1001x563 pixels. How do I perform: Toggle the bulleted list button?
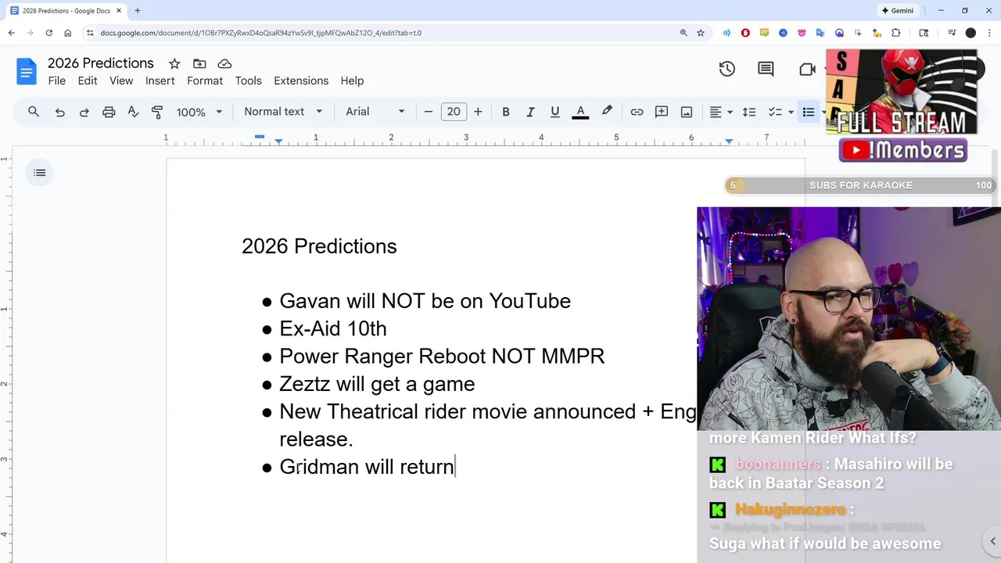(809, 112)
